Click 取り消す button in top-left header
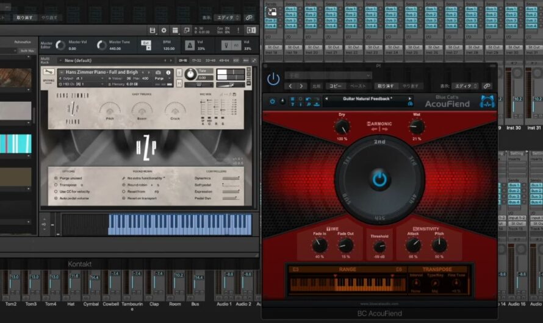This screenshot has width=543, height=323. tap(24, 18)
